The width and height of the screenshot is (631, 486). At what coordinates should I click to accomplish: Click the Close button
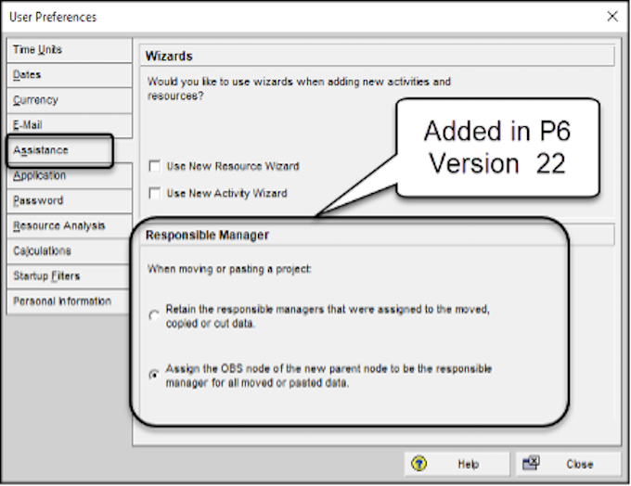569,465
